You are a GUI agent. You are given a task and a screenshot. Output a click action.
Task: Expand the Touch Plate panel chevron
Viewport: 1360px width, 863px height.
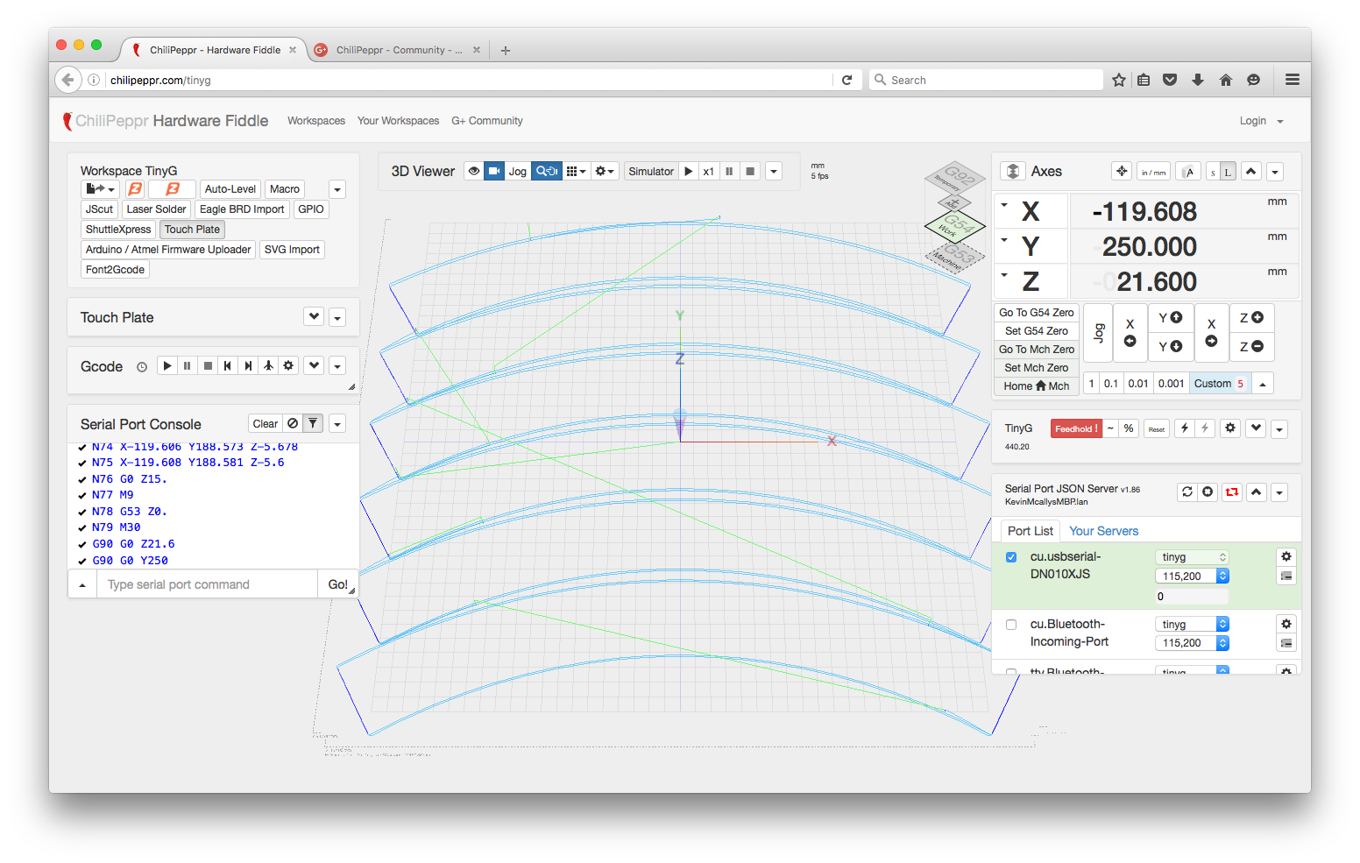tap(314, 317)
